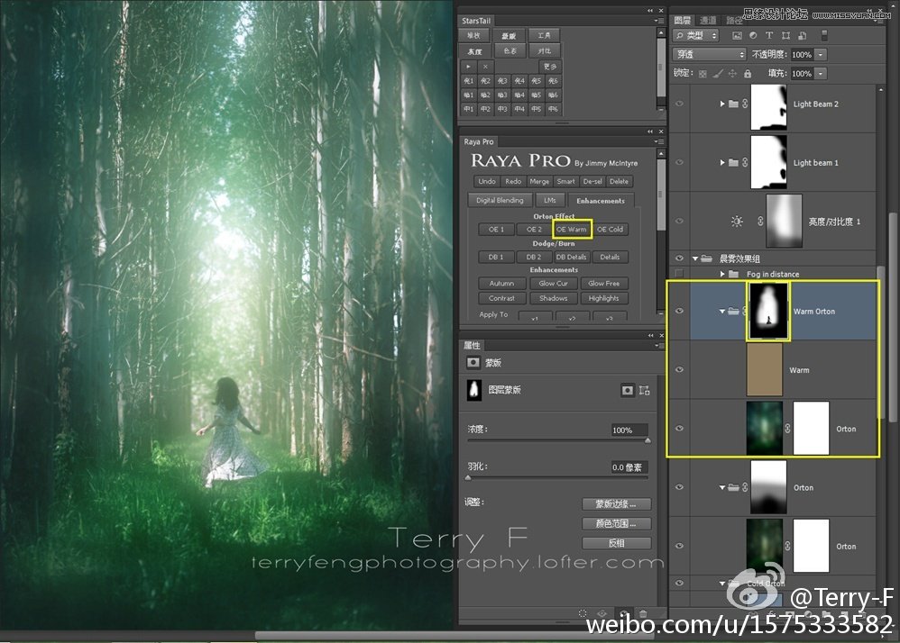The image size is (900, 643).
Task: Click the StarsTail panel scrollbar
Action: [661, 68]
